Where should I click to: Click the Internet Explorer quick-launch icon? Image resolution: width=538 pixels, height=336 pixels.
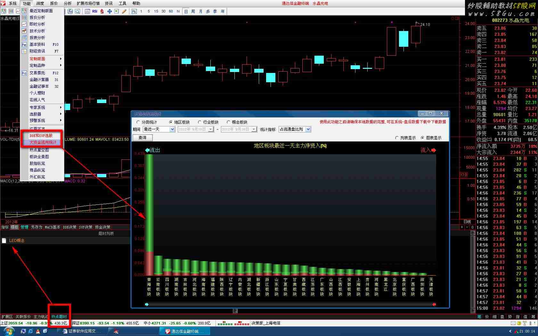[x=31, y=331]
